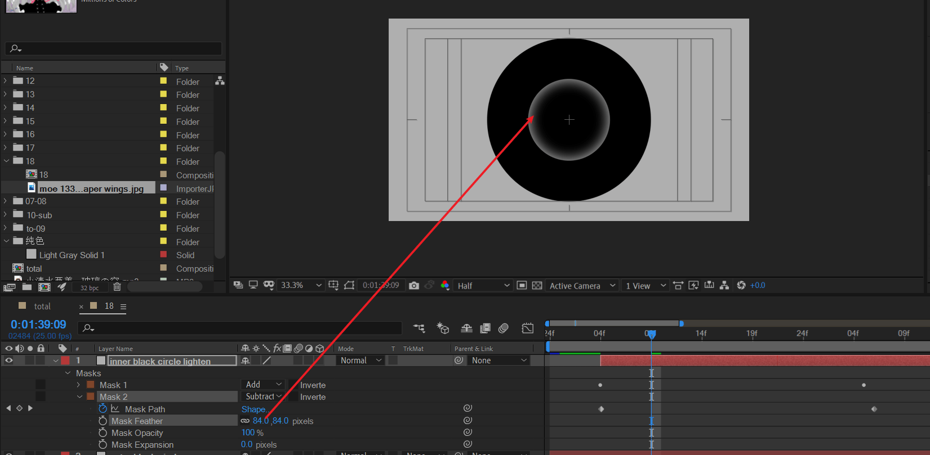
Task: Toggle Mask Feather stopwatch
Action: click(x=103, y=421)
